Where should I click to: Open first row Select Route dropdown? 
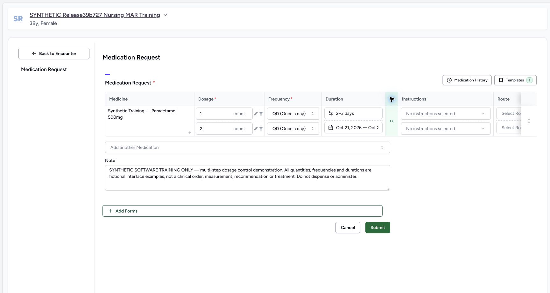click(509, 113)
